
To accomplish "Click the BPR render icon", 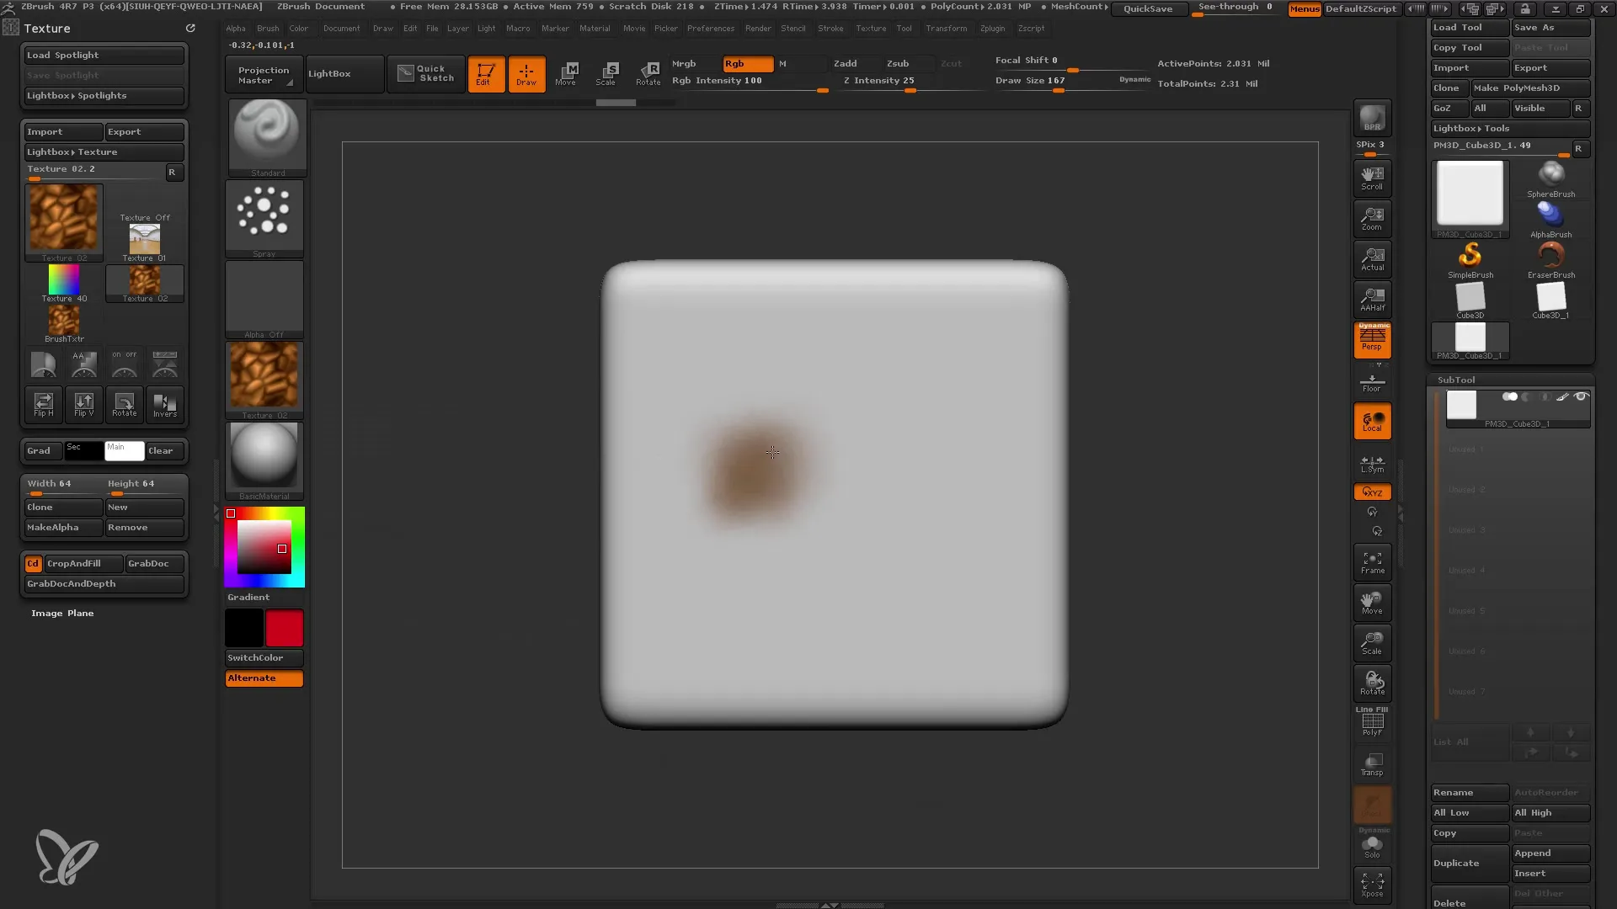I will 1372,118.
